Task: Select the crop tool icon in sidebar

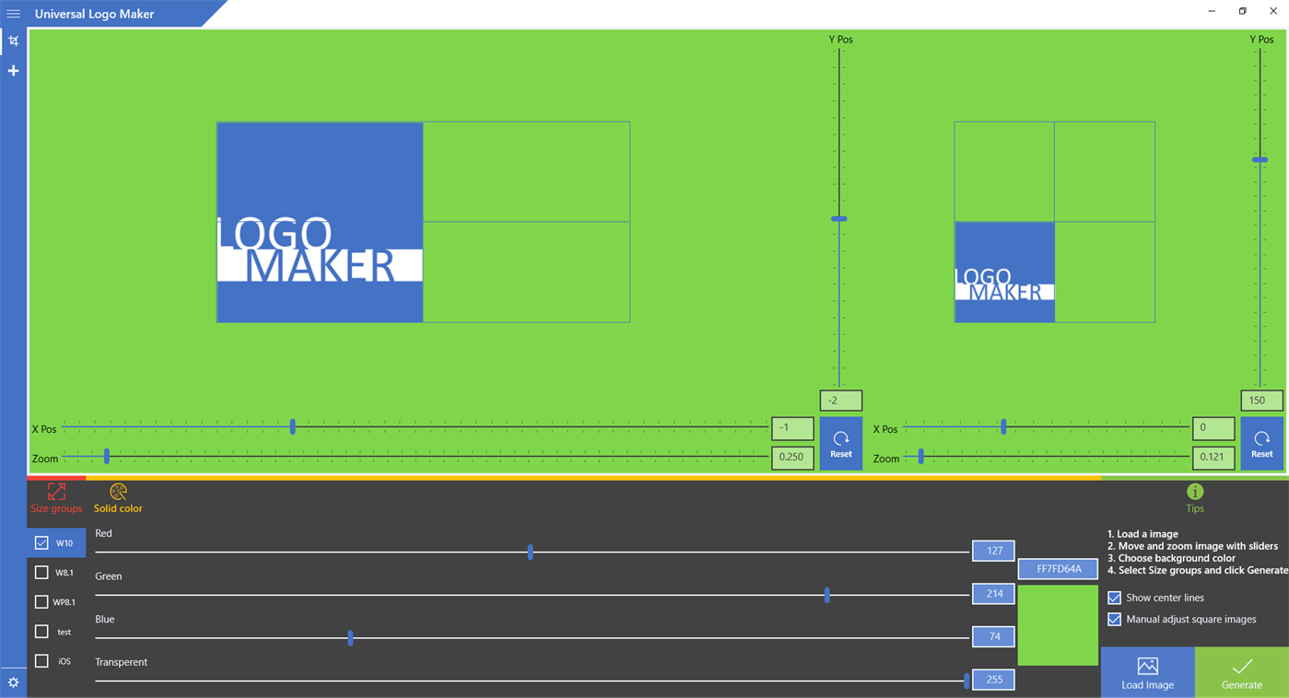Action: pyautogui.click(x=13, y=41)
